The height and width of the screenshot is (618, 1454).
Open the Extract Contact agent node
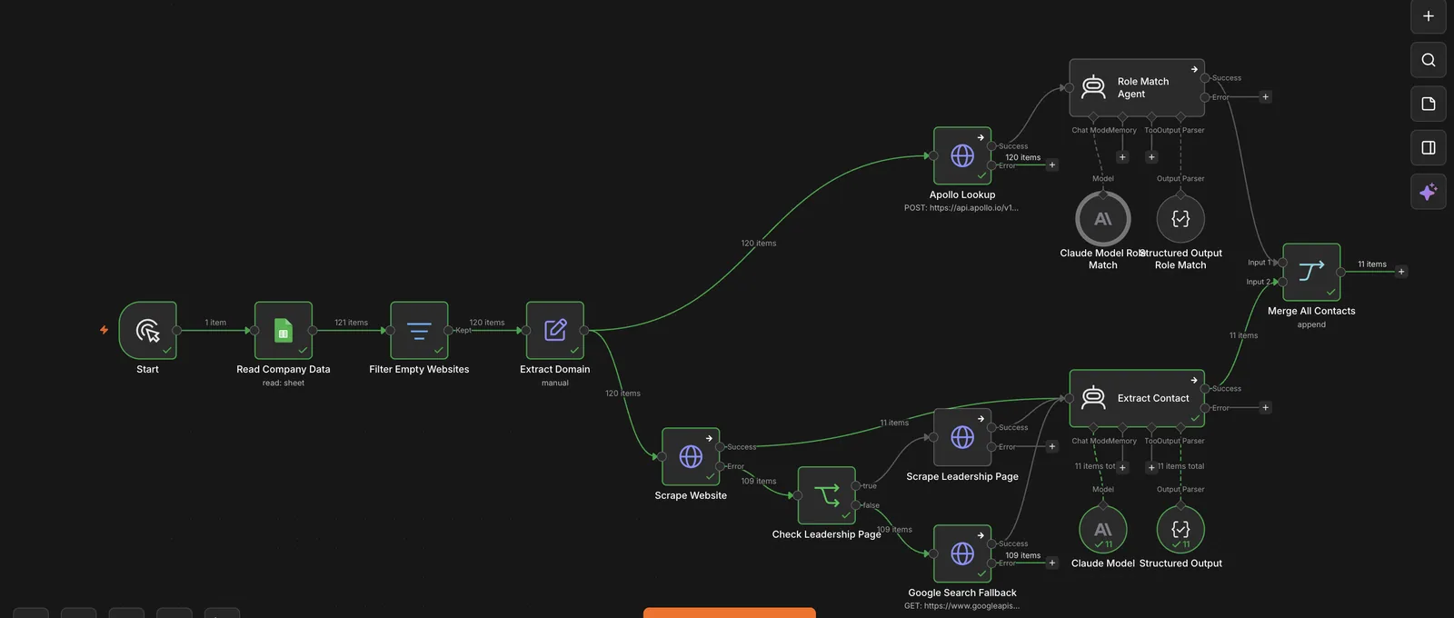tap(1137, 398)
